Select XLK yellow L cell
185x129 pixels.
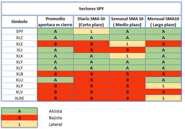coord(127,56)
